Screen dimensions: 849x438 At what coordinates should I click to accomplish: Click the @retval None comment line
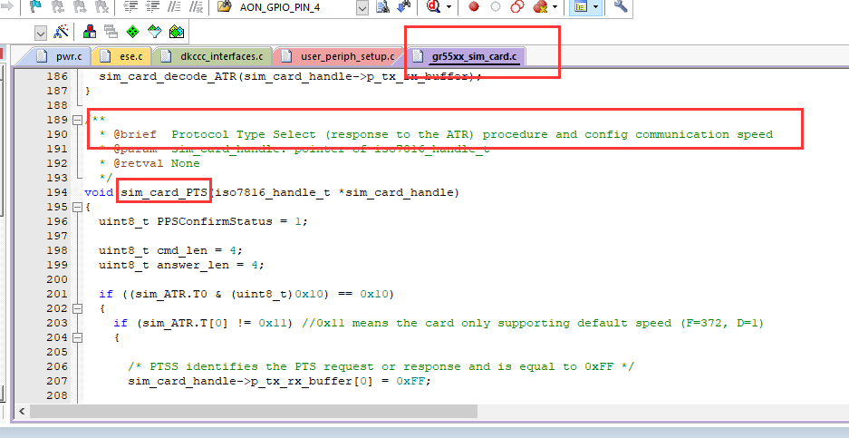coord(150,163)
